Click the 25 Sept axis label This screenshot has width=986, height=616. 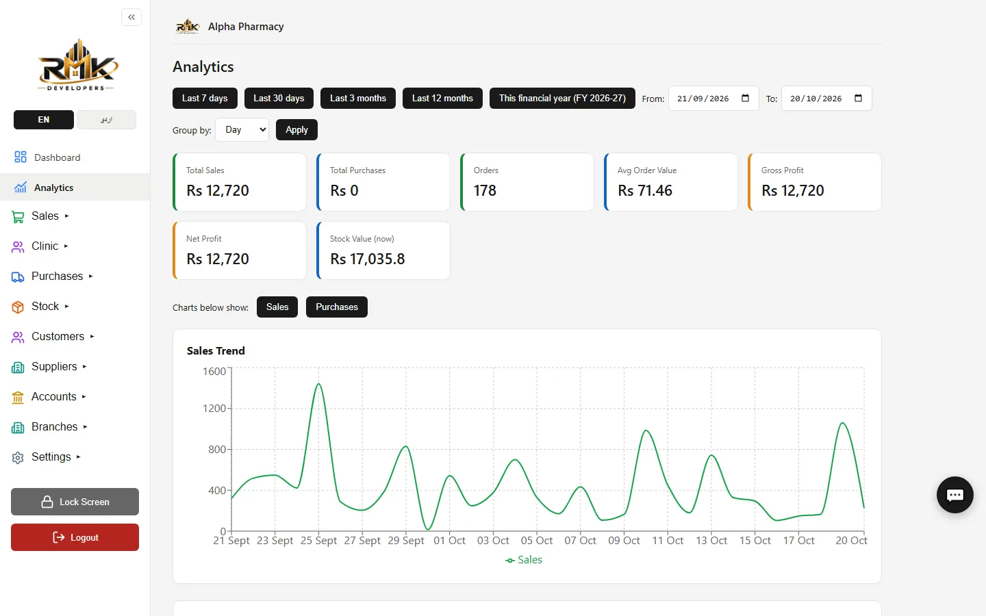[318, 541]
